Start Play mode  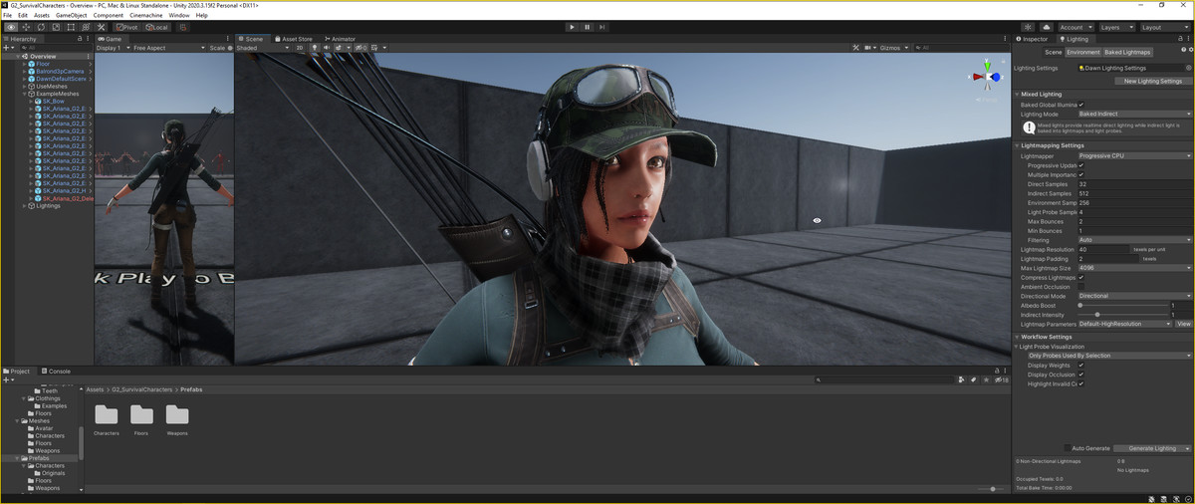coord(572,27)
